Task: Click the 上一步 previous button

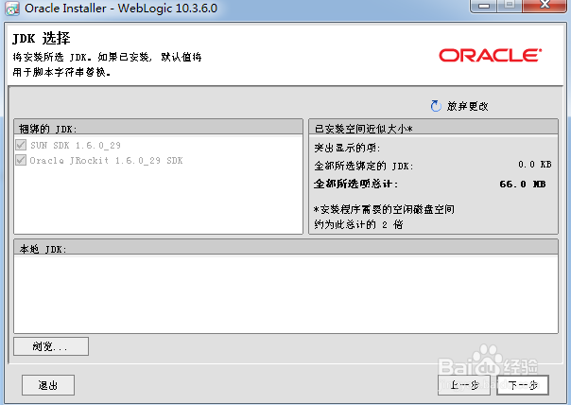Action: pyautogui.click(x=464, y=385)
